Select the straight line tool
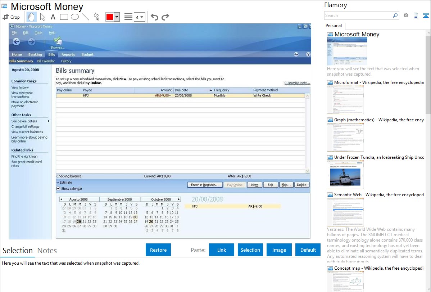This screenshot has height=292, width=431. click(x=85, y=17)
